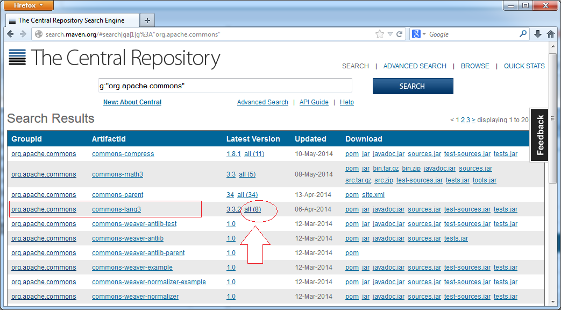Click the 06-Apr-2014 updated date
This screenshot has width=561, height=310.
tap(314, 209)
